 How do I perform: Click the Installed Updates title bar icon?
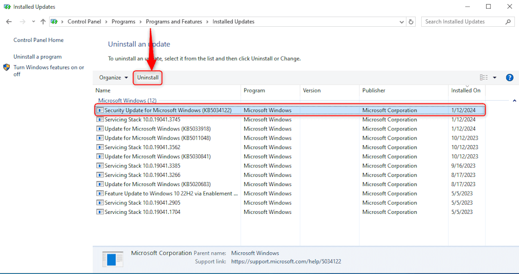pos(7,7)
